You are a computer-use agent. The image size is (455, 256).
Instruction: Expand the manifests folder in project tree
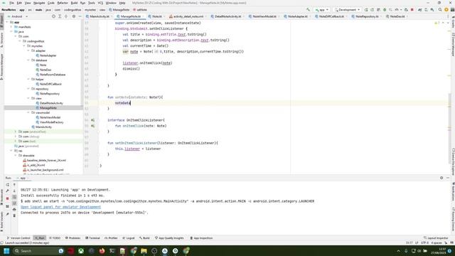point(11,27)
